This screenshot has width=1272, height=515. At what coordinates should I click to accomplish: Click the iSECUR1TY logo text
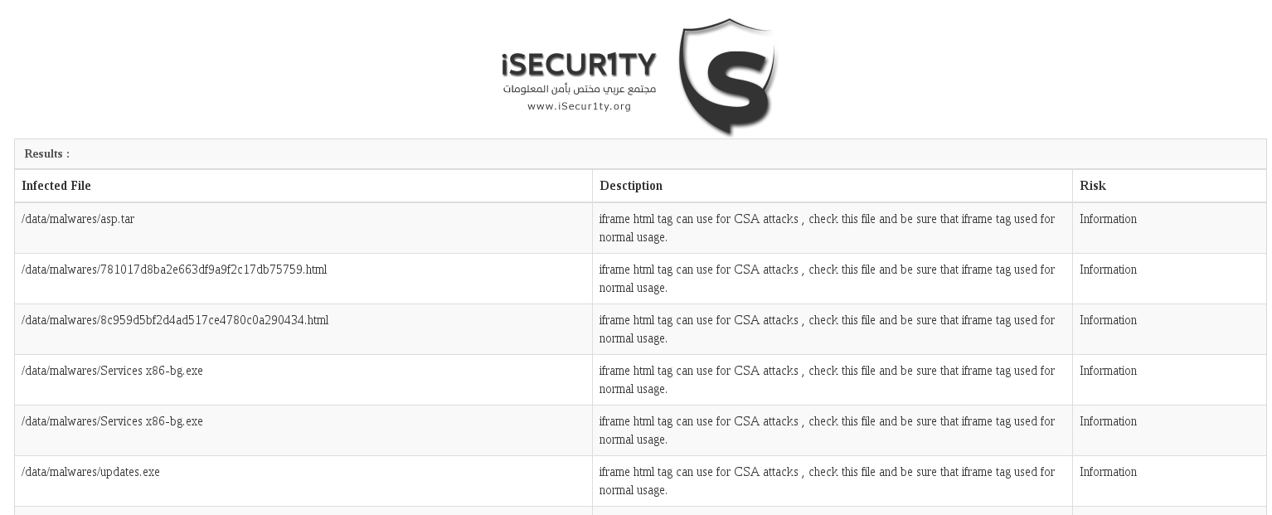point(578,64)
